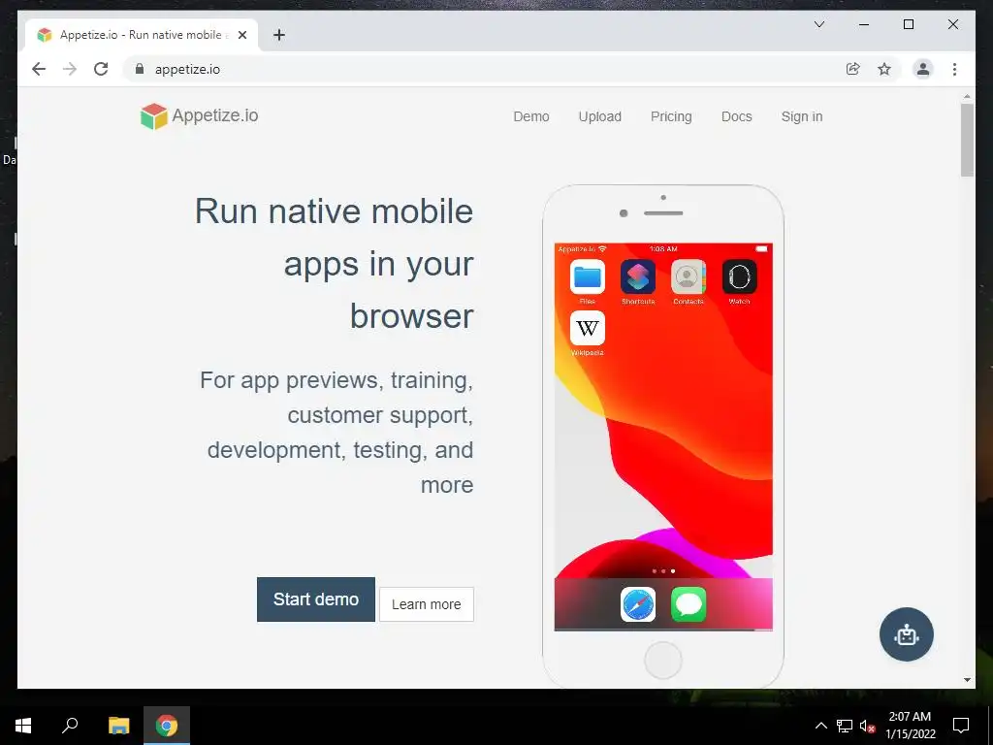Open a new Chrome tab
993x745 pixels.
point(279,35)
